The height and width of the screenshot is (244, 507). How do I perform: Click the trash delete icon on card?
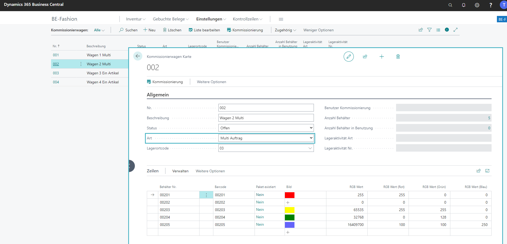tap(398, 57)
